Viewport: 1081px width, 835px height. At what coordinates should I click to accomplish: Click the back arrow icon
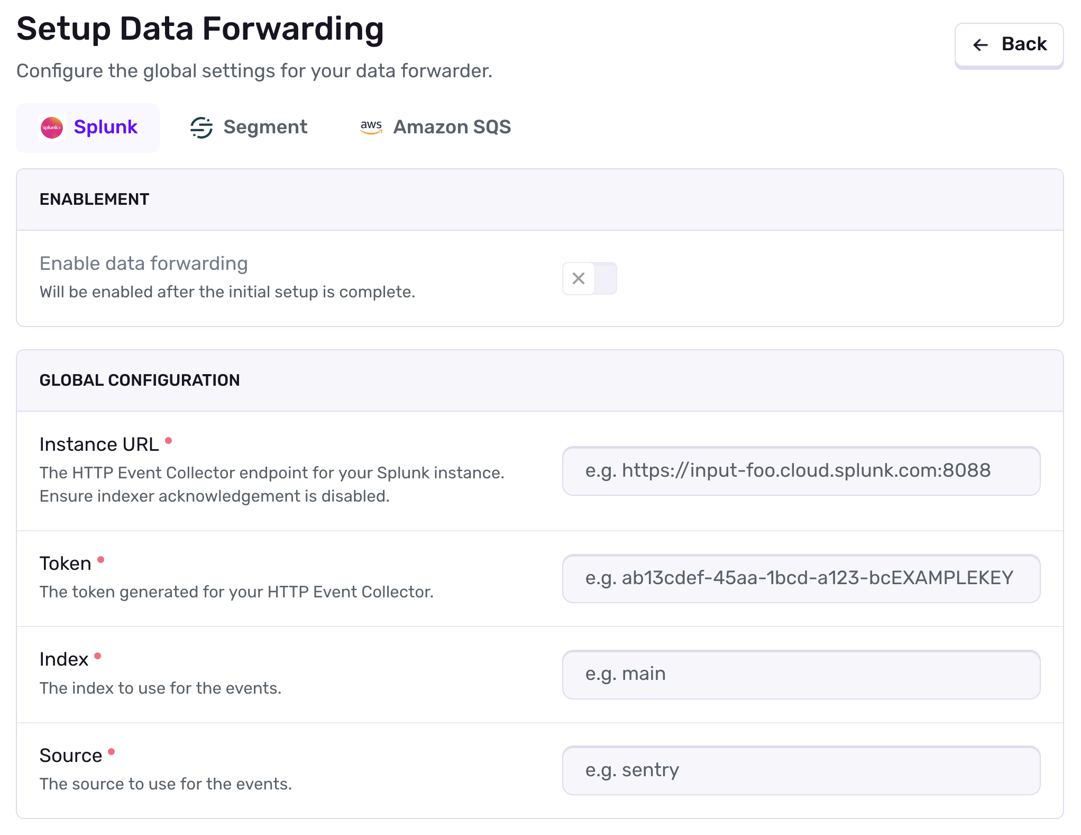pos(981,44)
